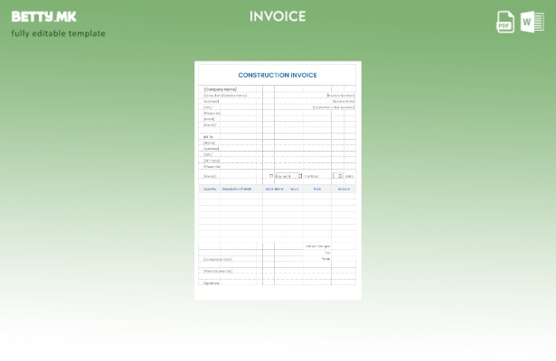Click the [Customer Order Number] field
The height and width of the screenshot is (361, 556).
click(x=334, y=107)
